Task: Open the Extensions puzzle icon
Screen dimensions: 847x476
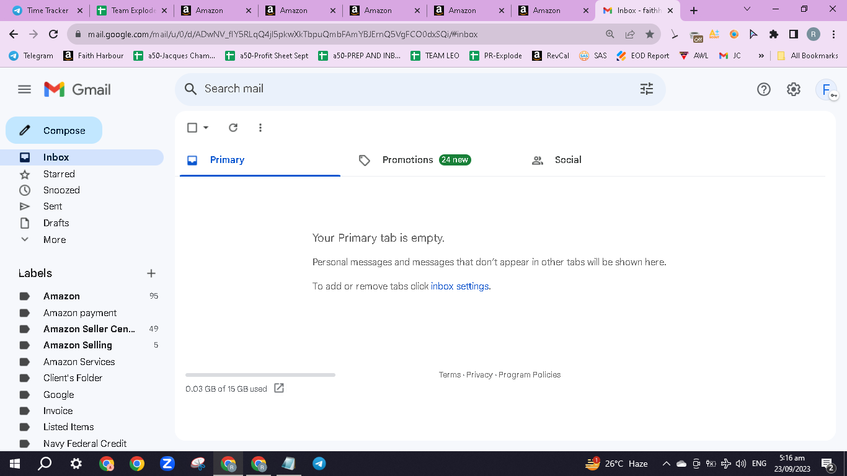Action: 774,34
